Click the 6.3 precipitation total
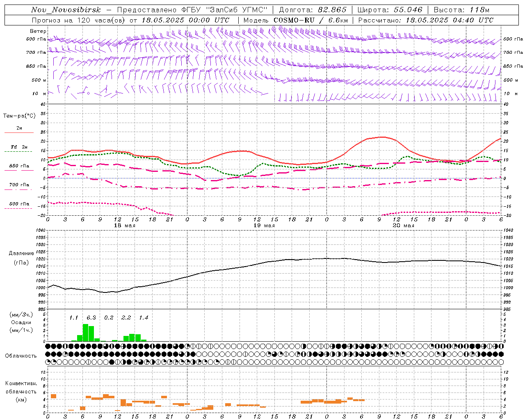 coord(91,318)
